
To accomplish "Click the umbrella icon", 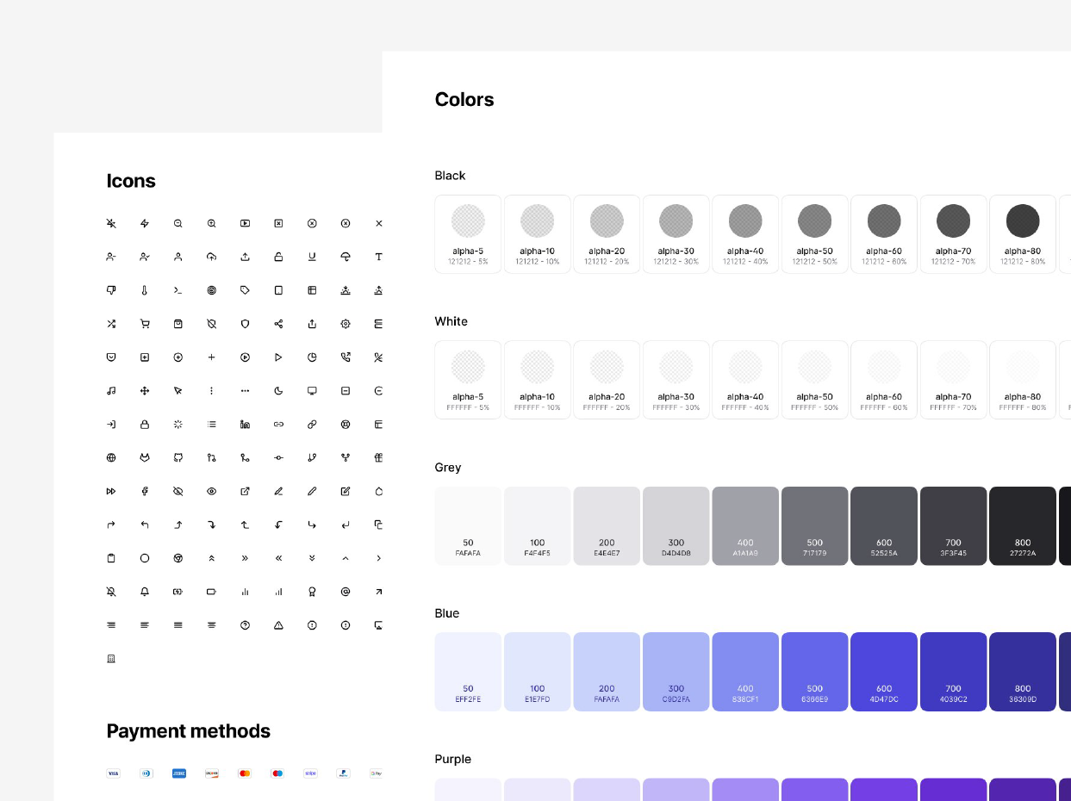I will coord(346,257).
